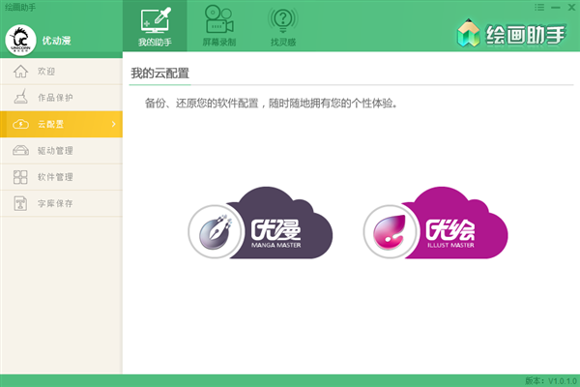This screenshot has width=580, height=387.
Task: Click the video camera recording icon
Action: tap(219, 19)
